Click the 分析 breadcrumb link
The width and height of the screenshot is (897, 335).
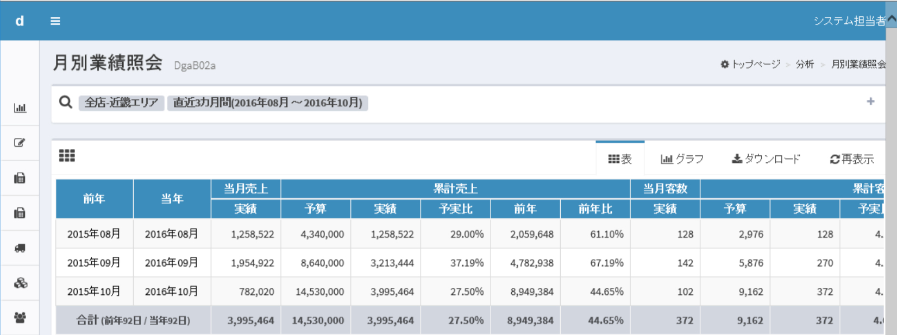[x=805, y=65]
